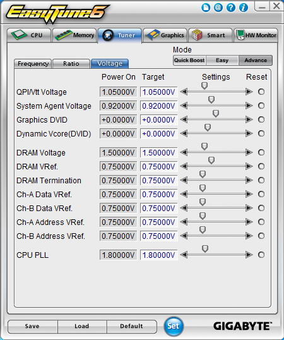Click the Default button
Image resolution: width=284 pixels, height=340 pixels.
(x=132, y=326)
